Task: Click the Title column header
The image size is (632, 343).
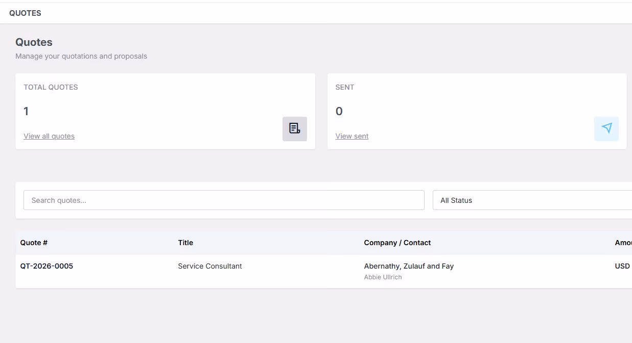Action: pos(185,243)
